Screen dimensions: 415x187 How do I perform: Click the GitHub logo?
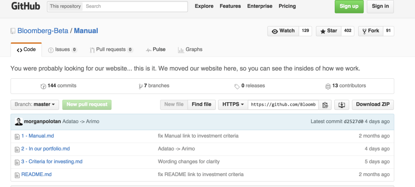[26, 6]
